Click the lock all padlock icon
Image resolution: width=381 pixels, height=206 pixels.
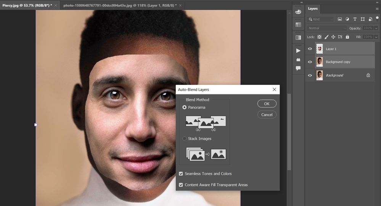click(x=347, y=37)
